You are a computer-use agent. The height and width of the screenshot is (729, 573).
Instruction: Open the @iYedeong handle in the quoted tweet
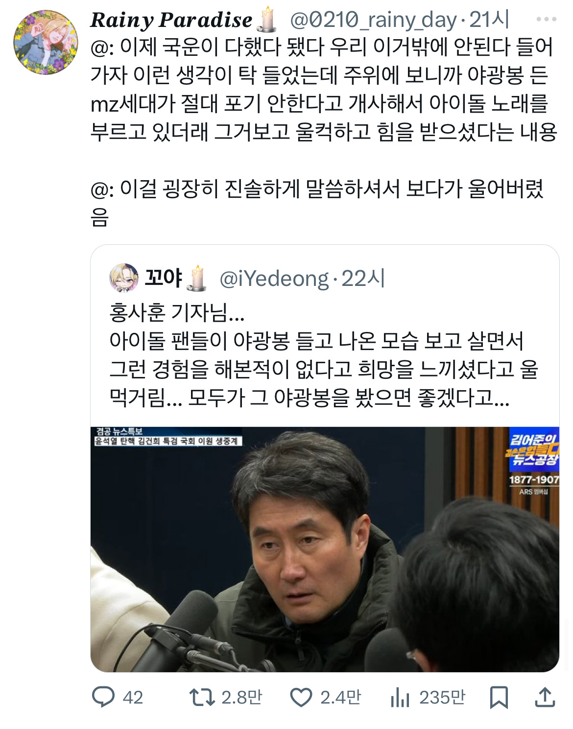pos(274,279)
